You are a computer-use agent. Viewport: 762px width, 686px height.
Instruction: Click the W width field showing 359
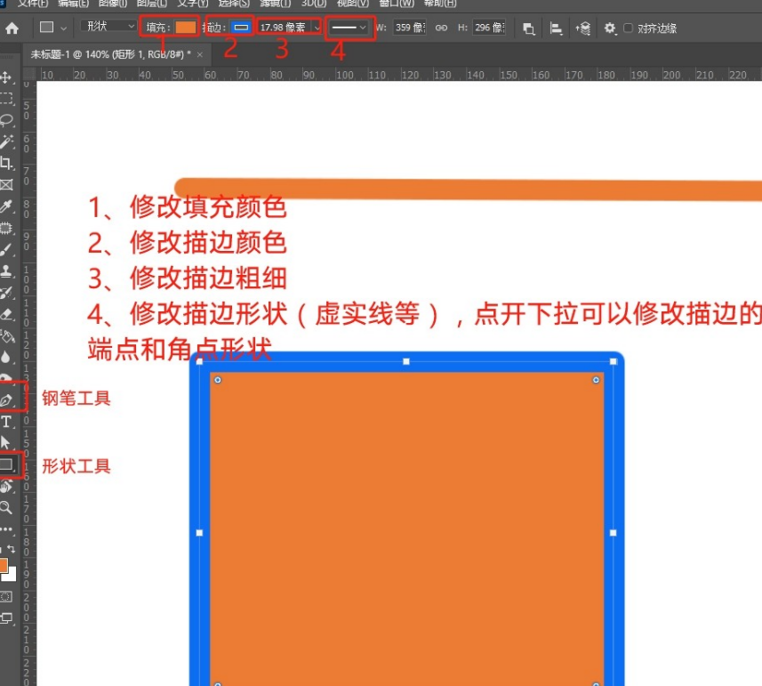(x=409, y=28)
